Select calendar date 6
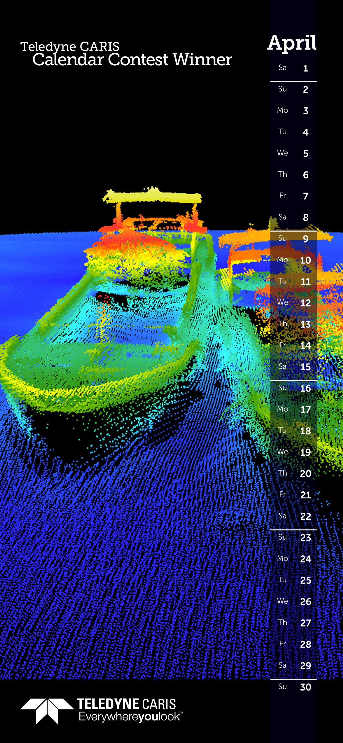The image size is (343, 743). 305,175
